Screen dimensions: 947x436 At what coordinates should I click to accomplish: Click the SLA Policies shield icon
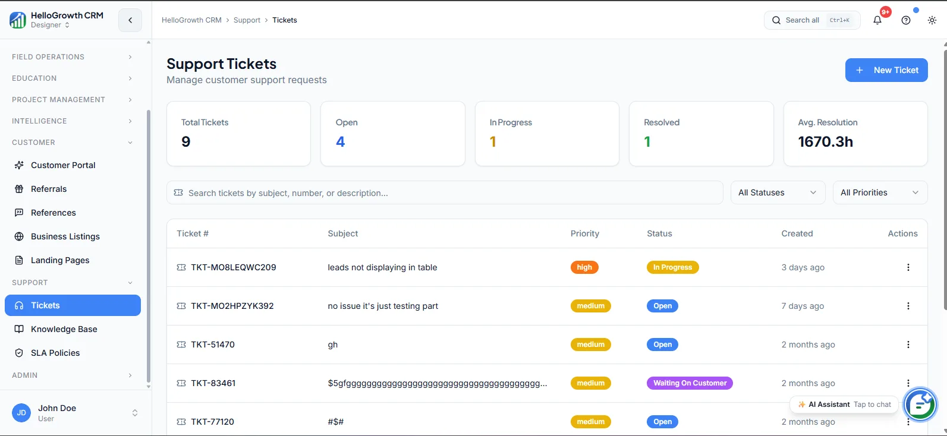(x=19, y=353)
